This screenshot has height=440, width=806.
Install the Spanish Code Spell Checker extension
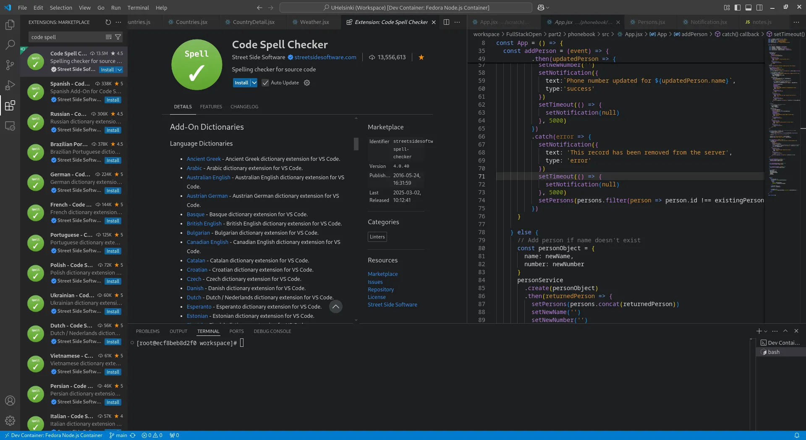click(x=113, y=100)
